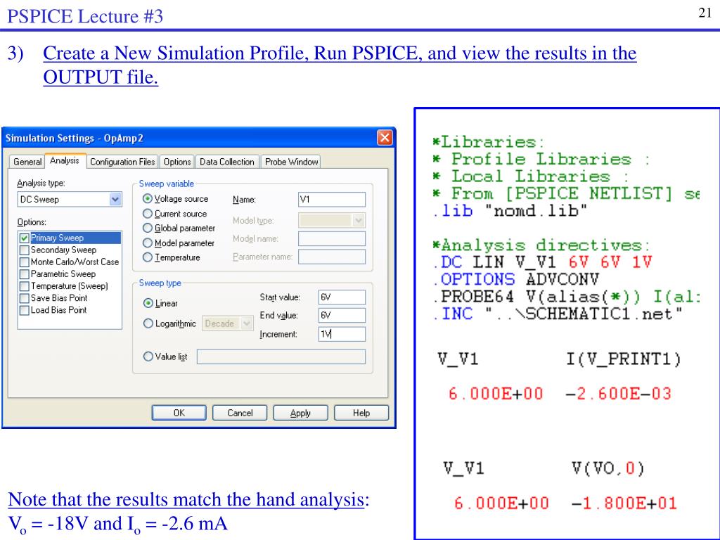The height and width of the screenshot is (540, 720).
Task: Click the Cancel button
Action: click(x=240, y=413)
